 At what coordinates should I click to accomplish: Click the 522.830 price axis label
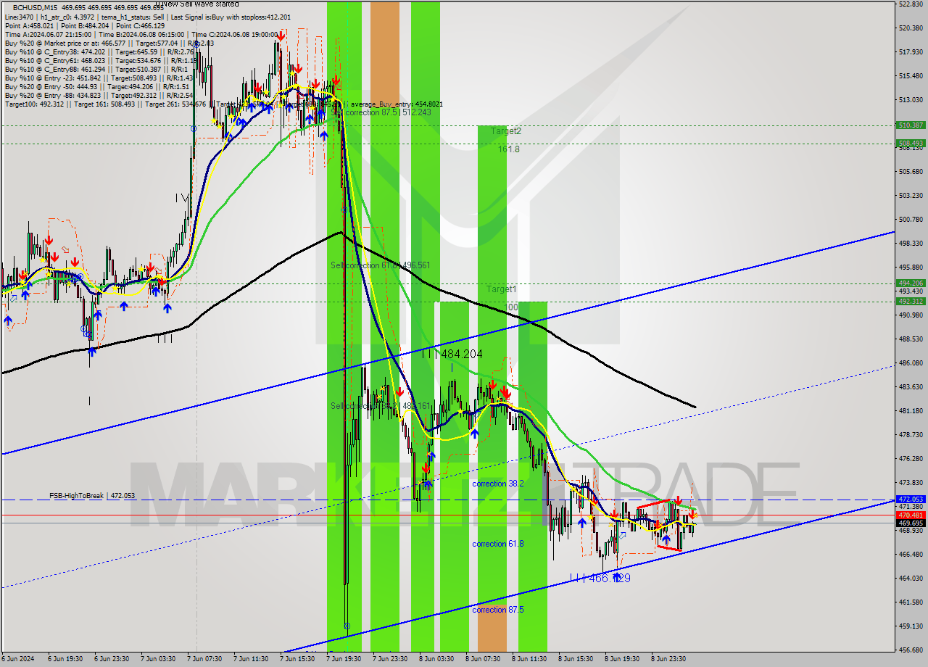click(x=911, y=4)
